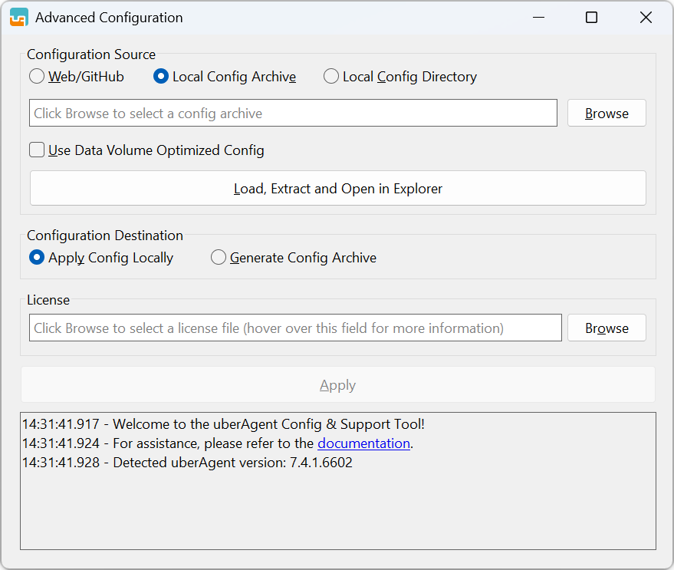The image size is (674, 570).
Task: Choose Generate Config Archive destination
Action: (x=219, y=257)
